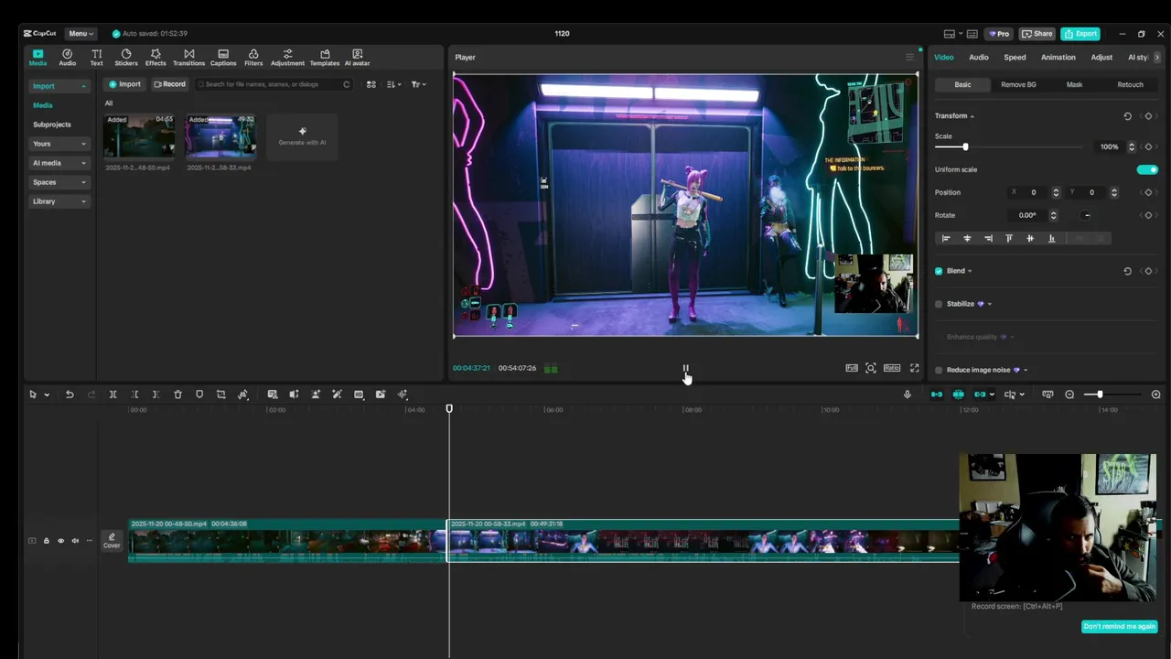
Task: Click the Pro upgrade button
Action: [x=998, y=34]
